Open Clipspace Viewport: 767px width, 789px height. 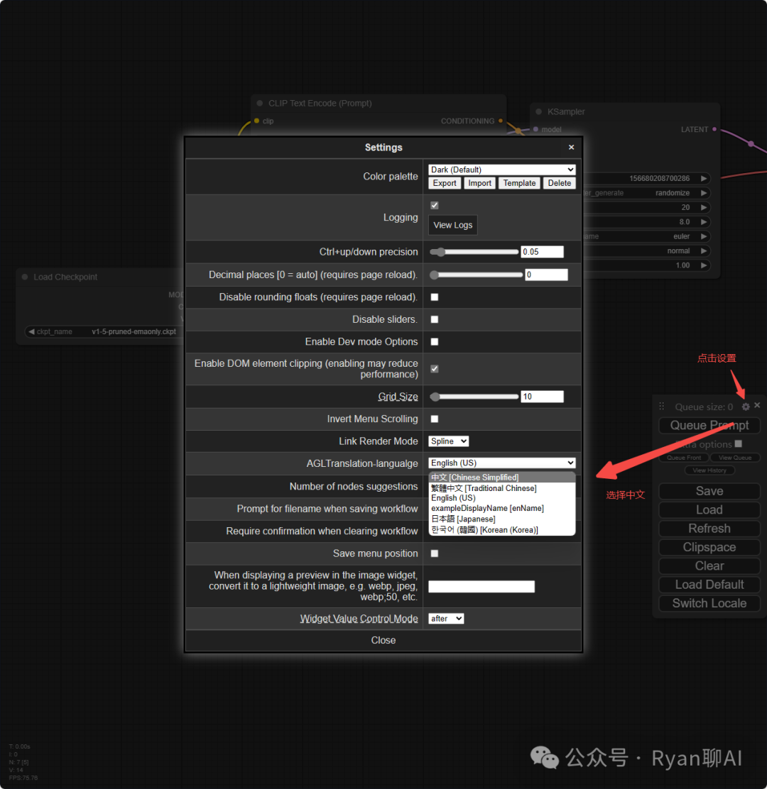point(709,547)
